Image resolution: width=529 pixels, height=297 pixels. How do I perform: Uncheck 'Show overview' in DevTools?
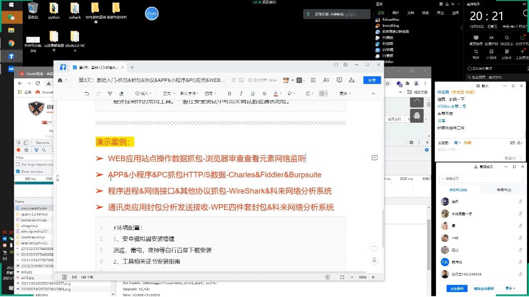pos(18,171)
